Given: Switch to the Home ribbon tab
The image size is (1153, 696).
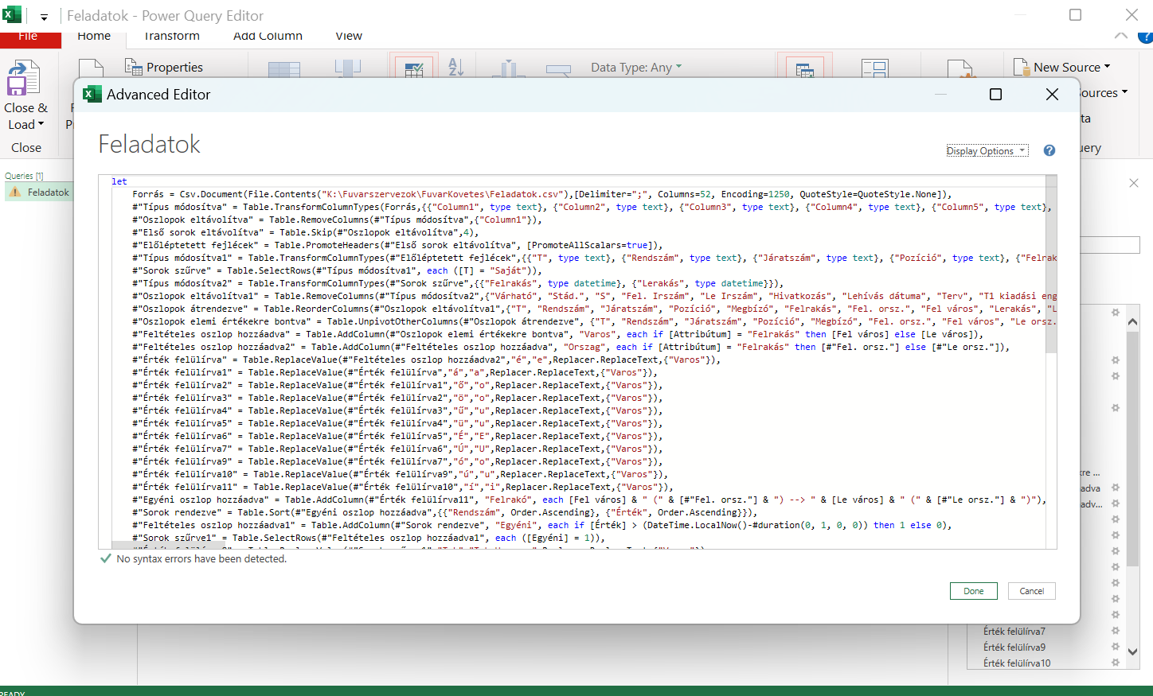Looking at the screenshot, I should click(94, 36).
